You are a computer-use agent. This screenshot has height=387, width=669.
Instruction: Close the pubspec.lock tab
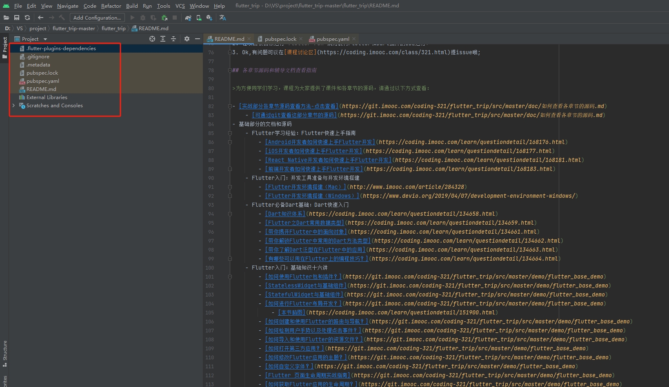(301, 39)
